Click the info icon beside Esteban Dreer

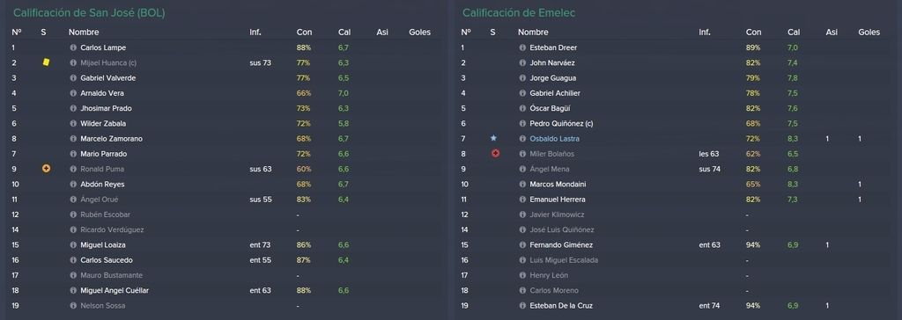pyautogui.click(x=522, y=47)
